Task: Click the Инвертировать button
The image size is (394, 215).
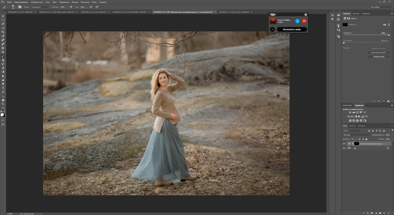Action: point(379,57)
